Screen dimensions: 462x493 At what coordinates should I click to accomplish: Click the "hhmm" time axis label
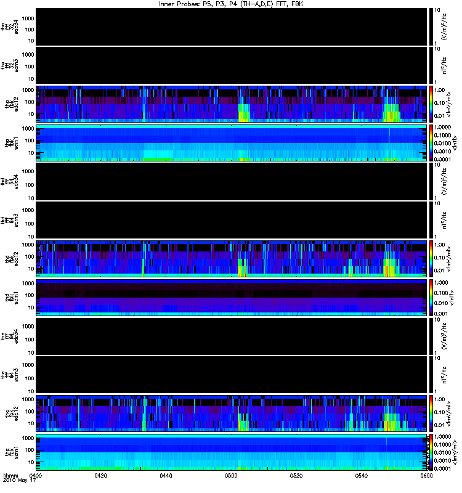(10, 475)
